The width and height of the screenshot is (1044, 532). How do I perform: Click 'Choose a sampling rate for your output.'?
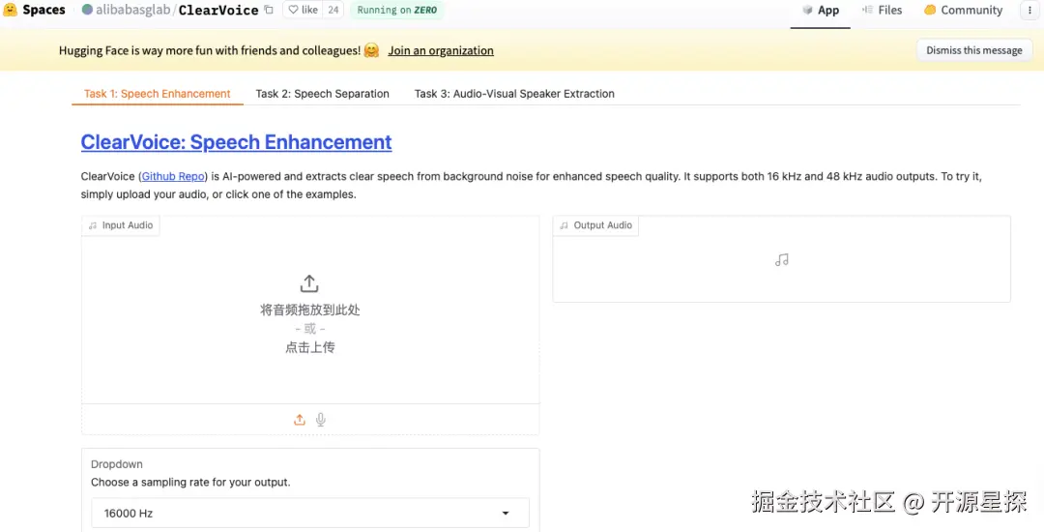pos(190,482)
